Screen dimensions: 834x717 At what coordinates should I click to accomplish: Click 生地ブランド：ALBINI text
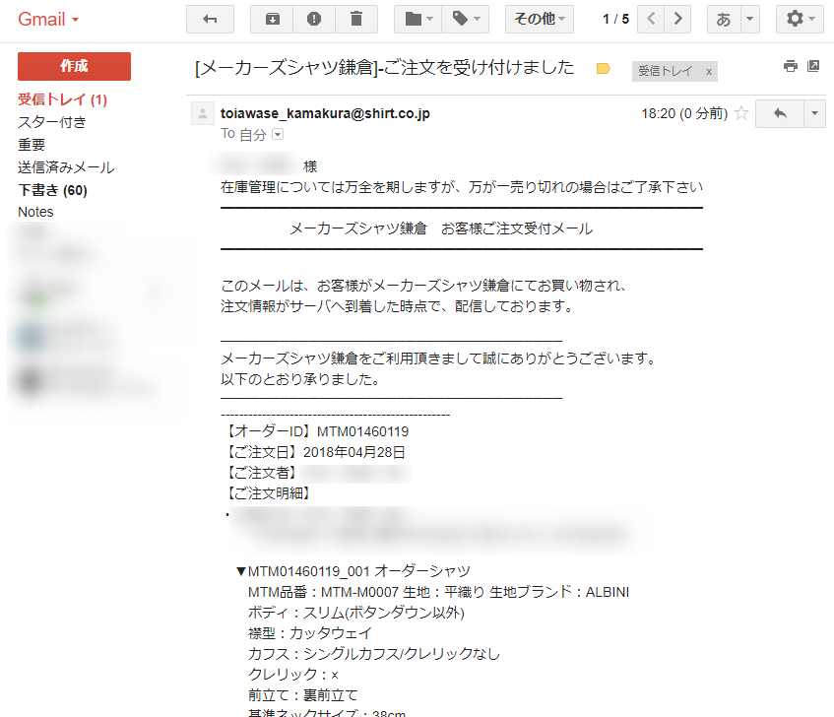[x=559, y=592]
